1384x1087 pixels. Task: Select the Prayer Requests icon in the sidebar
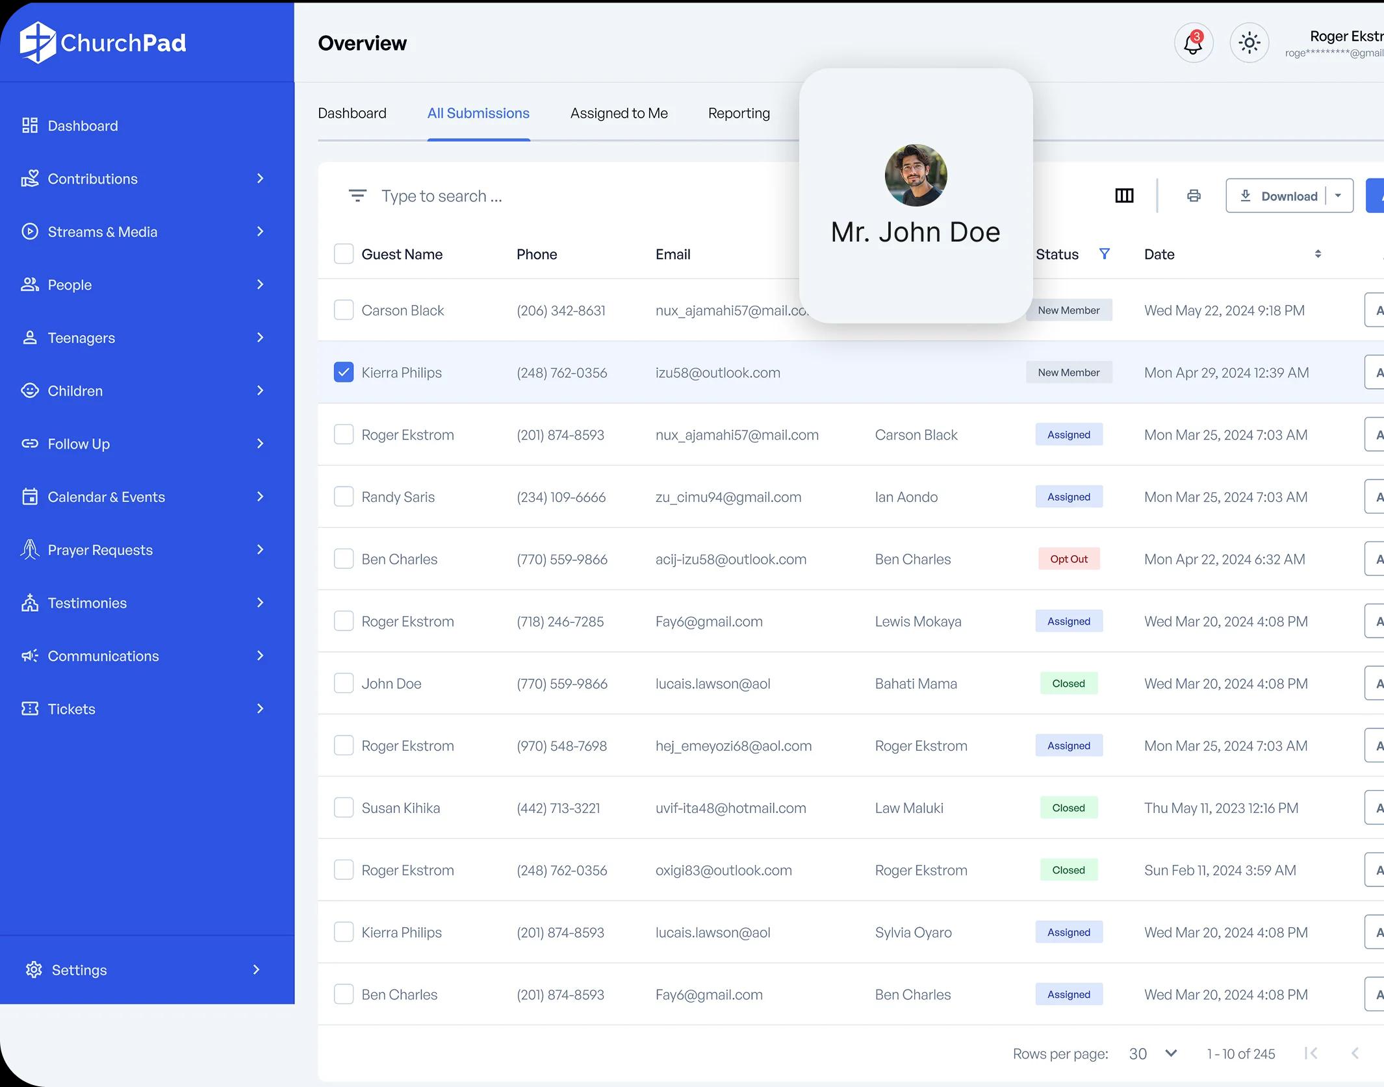click(x=29, y=549)
